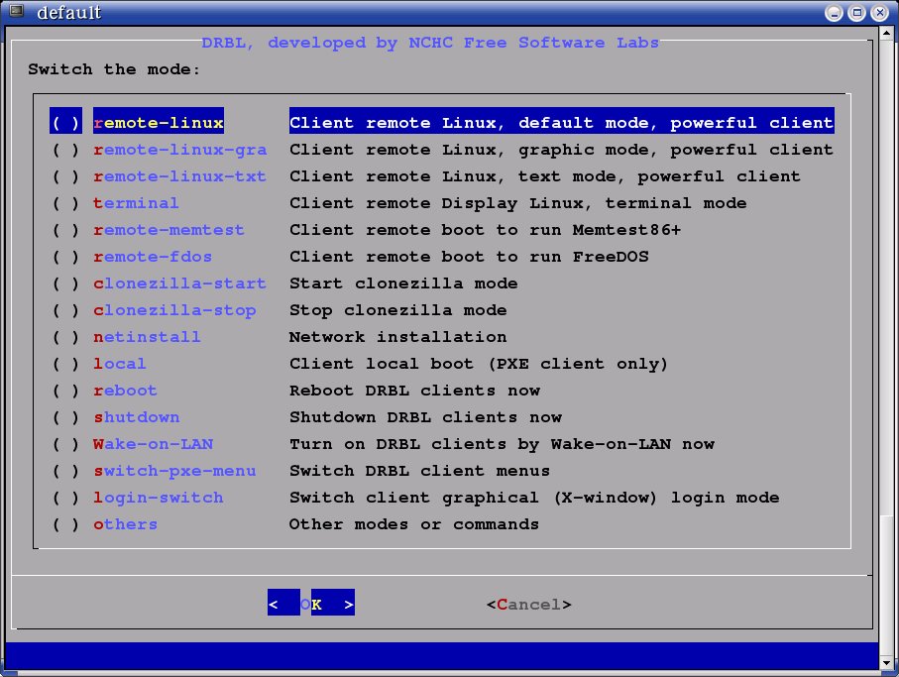The image size is (899, 677).
Task: Choose the Wake-on-LAN option
Action: 65,444
